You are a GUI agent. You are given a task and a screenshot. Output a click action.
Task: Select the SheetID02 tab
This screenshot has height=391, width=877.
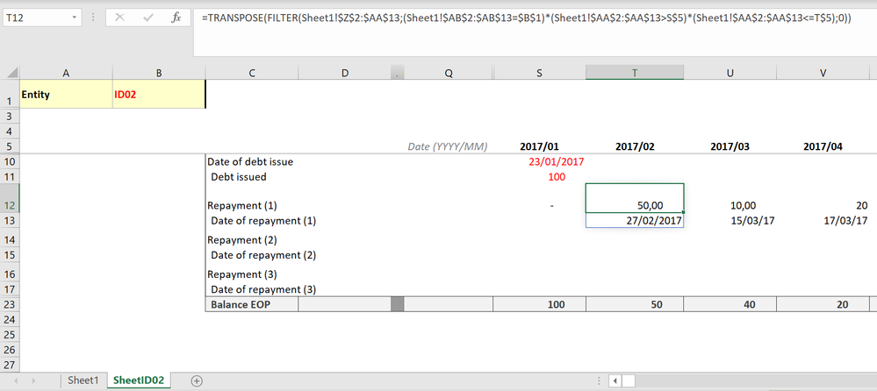139,380
